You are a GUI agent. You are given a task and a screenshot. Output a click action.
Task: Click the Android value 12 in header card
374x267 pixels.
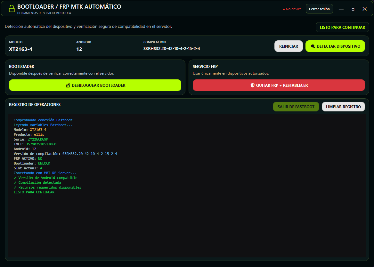[x=79, y=49]
